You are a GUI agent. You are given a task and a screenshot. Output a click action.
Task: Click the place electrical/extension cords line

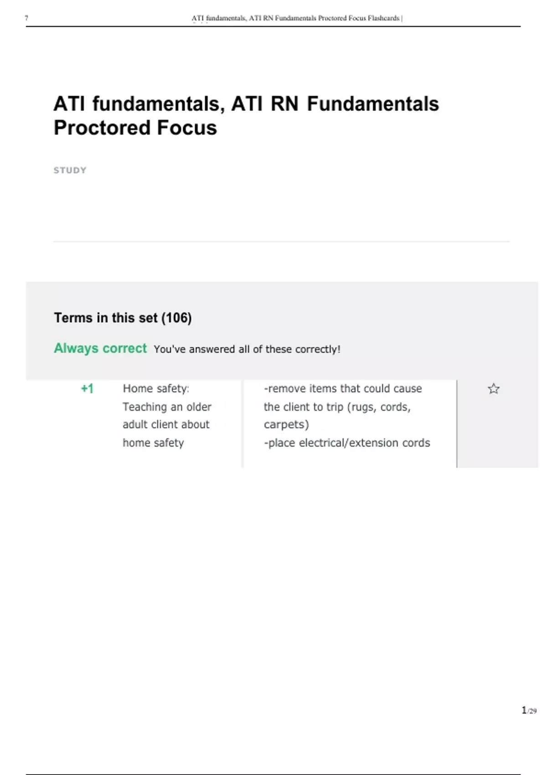(x=347, y=443)
